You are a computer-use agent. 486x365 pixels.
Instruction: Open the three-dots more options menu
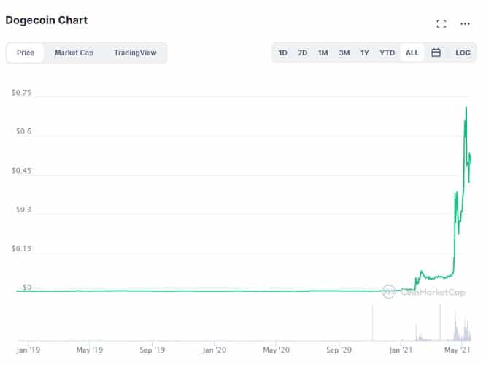[x=465, y=24]
